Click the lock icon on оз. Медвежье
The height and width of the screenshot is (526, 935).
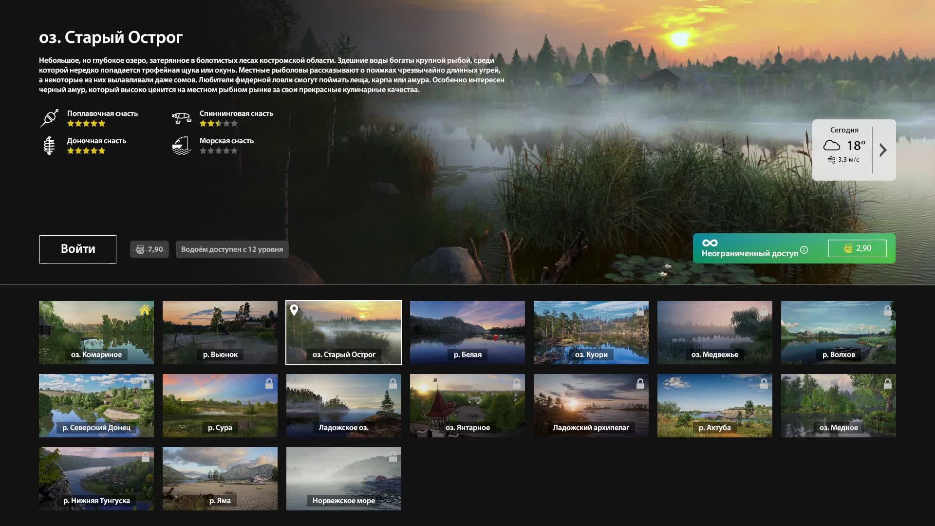[764, 310]
